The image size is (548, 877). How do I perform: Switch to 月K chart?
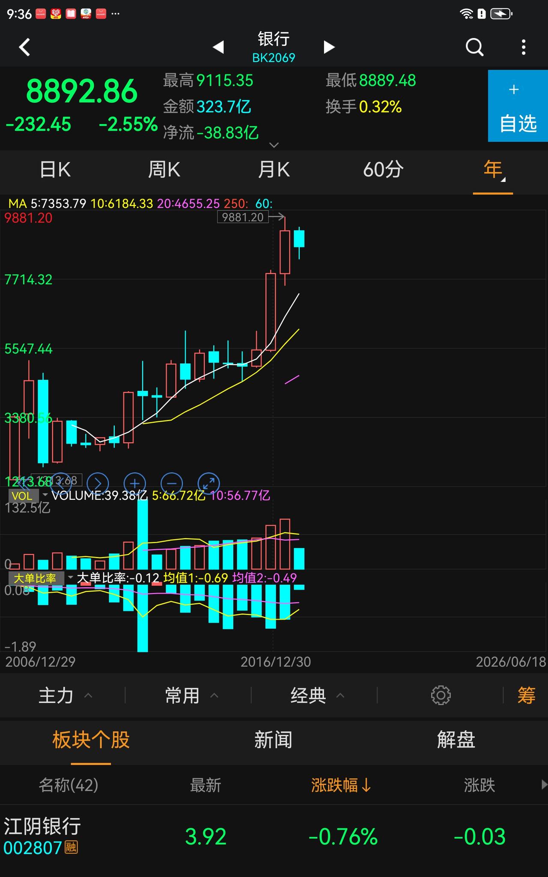pyautogui.click(x=274, y=170)
